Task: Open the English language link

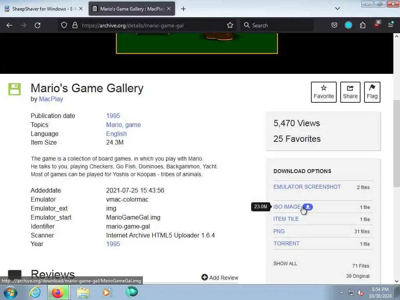Action: 116,134
